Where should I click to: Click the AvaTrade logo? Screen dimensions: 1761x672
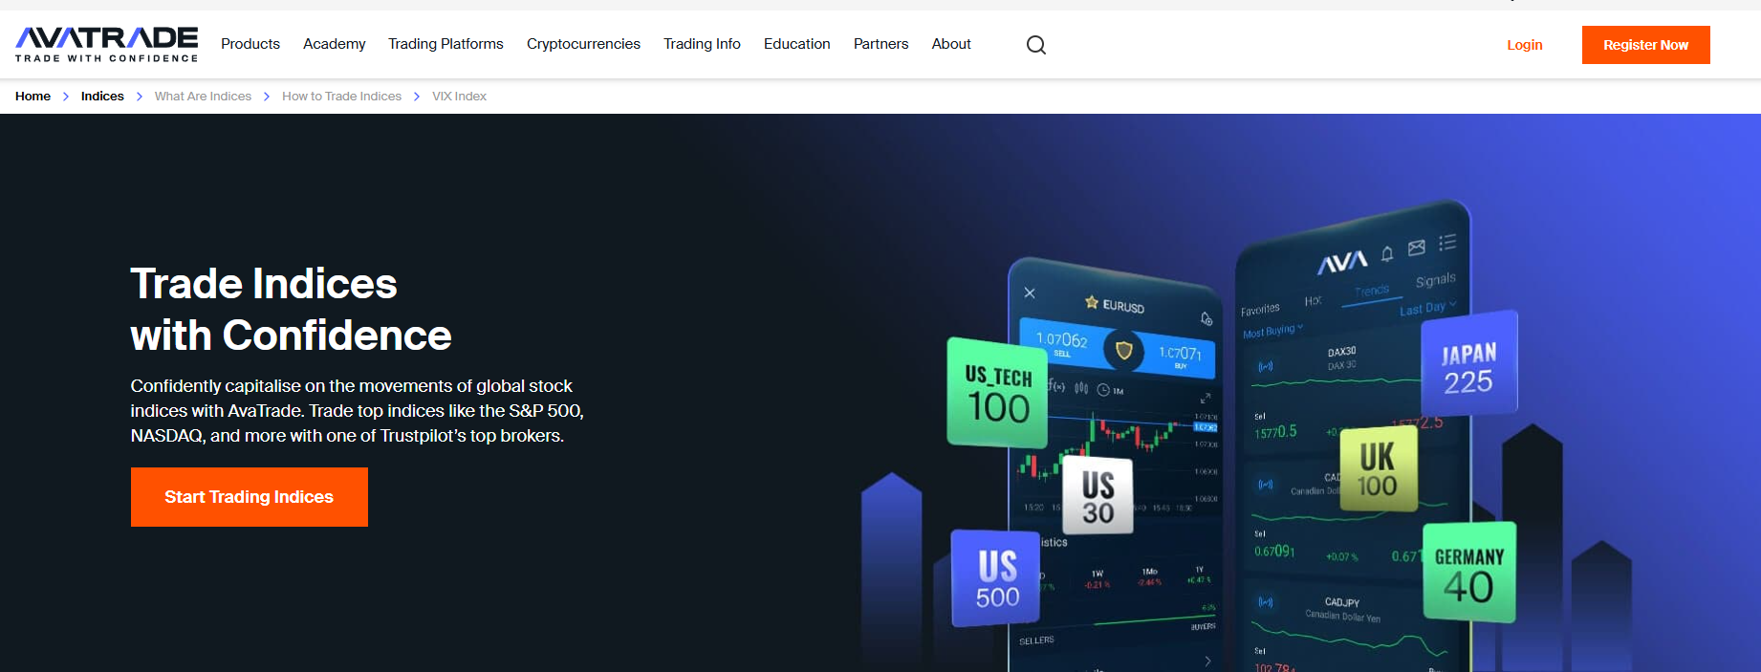click(x=106, y=45)
